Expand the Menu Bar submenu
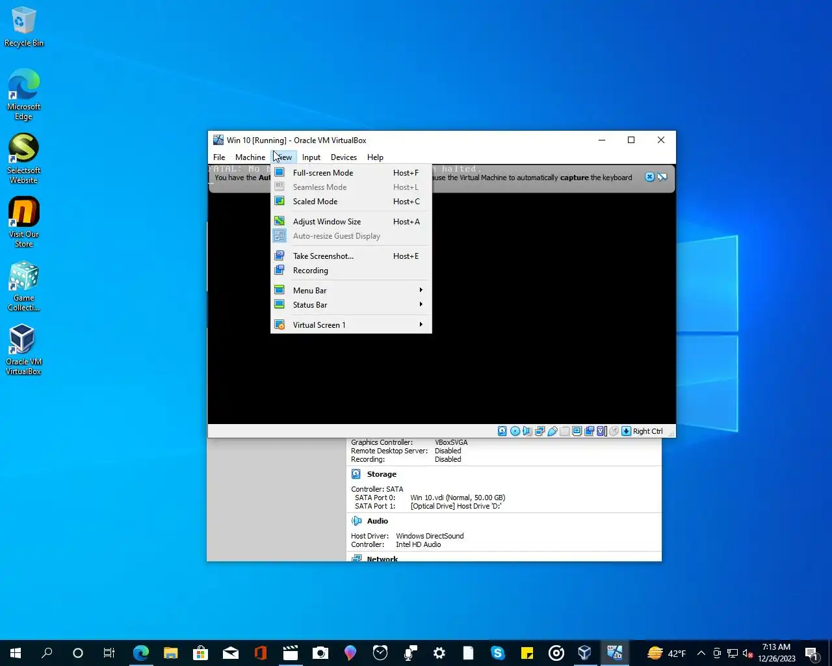This screenshot has height=666, width=832. (351, 291)
